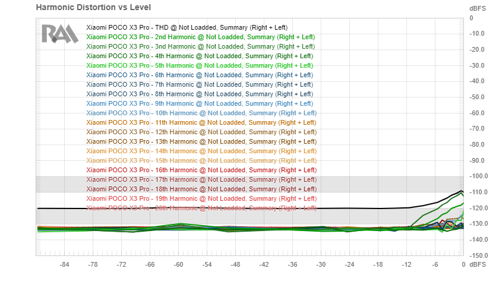Viewport: 499px width, 297px height.
Task: Click the 16th Harmonic legend entry
Action: tap(201, 170)
